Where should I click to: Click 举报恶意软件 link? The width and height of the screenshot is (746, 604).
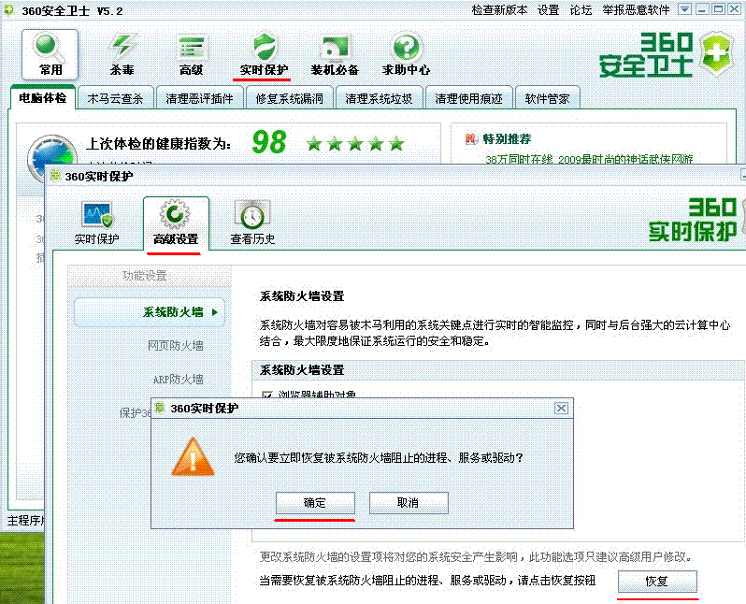point(636,10)
